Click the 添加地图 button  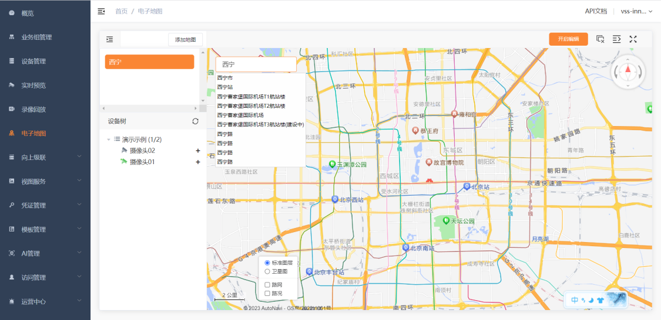[186, 39]
